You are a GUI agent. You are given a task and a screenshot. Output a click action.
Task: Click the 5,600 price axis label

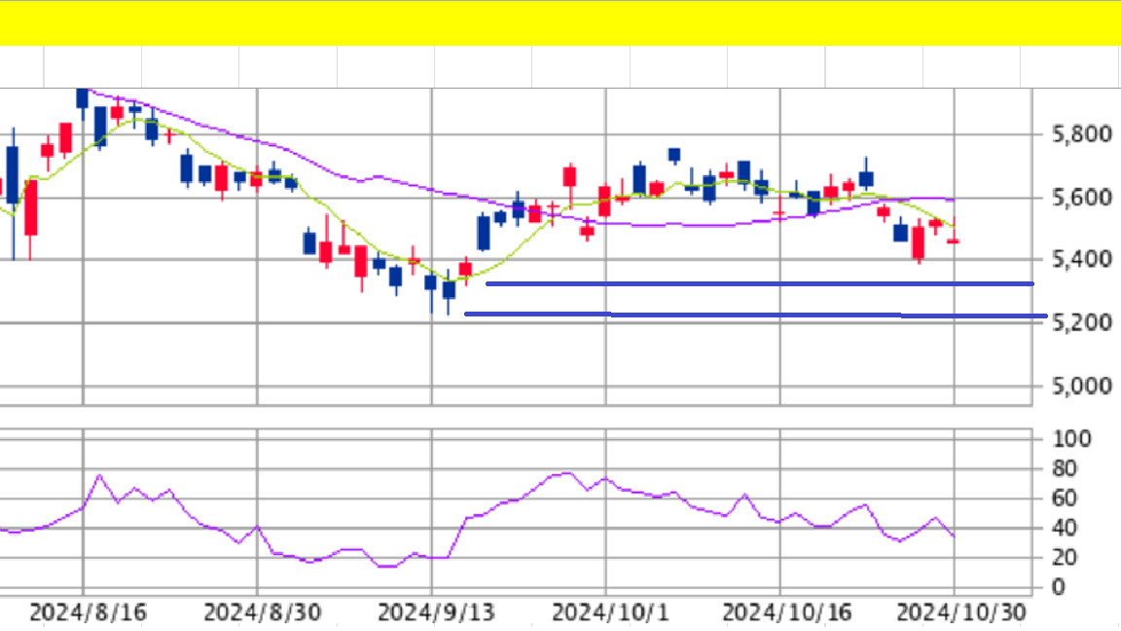coord(1082,197)
